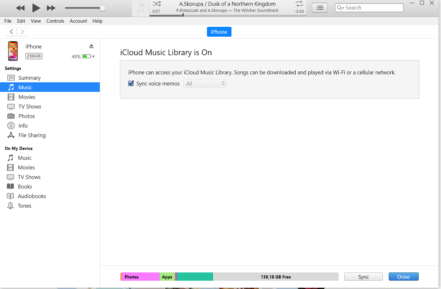Click the teal segment of storage bar
441x289 pixels.
(x=195, y=277)
